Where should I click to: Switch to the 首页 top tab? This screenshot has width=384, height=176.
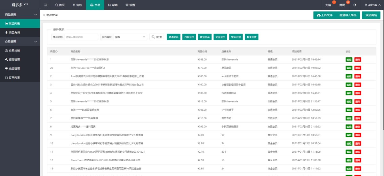coord(60,5)
